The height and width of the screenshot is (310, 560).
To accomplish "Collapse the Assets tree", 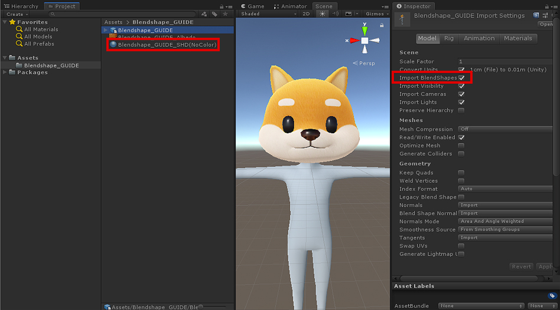I will (x=5, y=58).
